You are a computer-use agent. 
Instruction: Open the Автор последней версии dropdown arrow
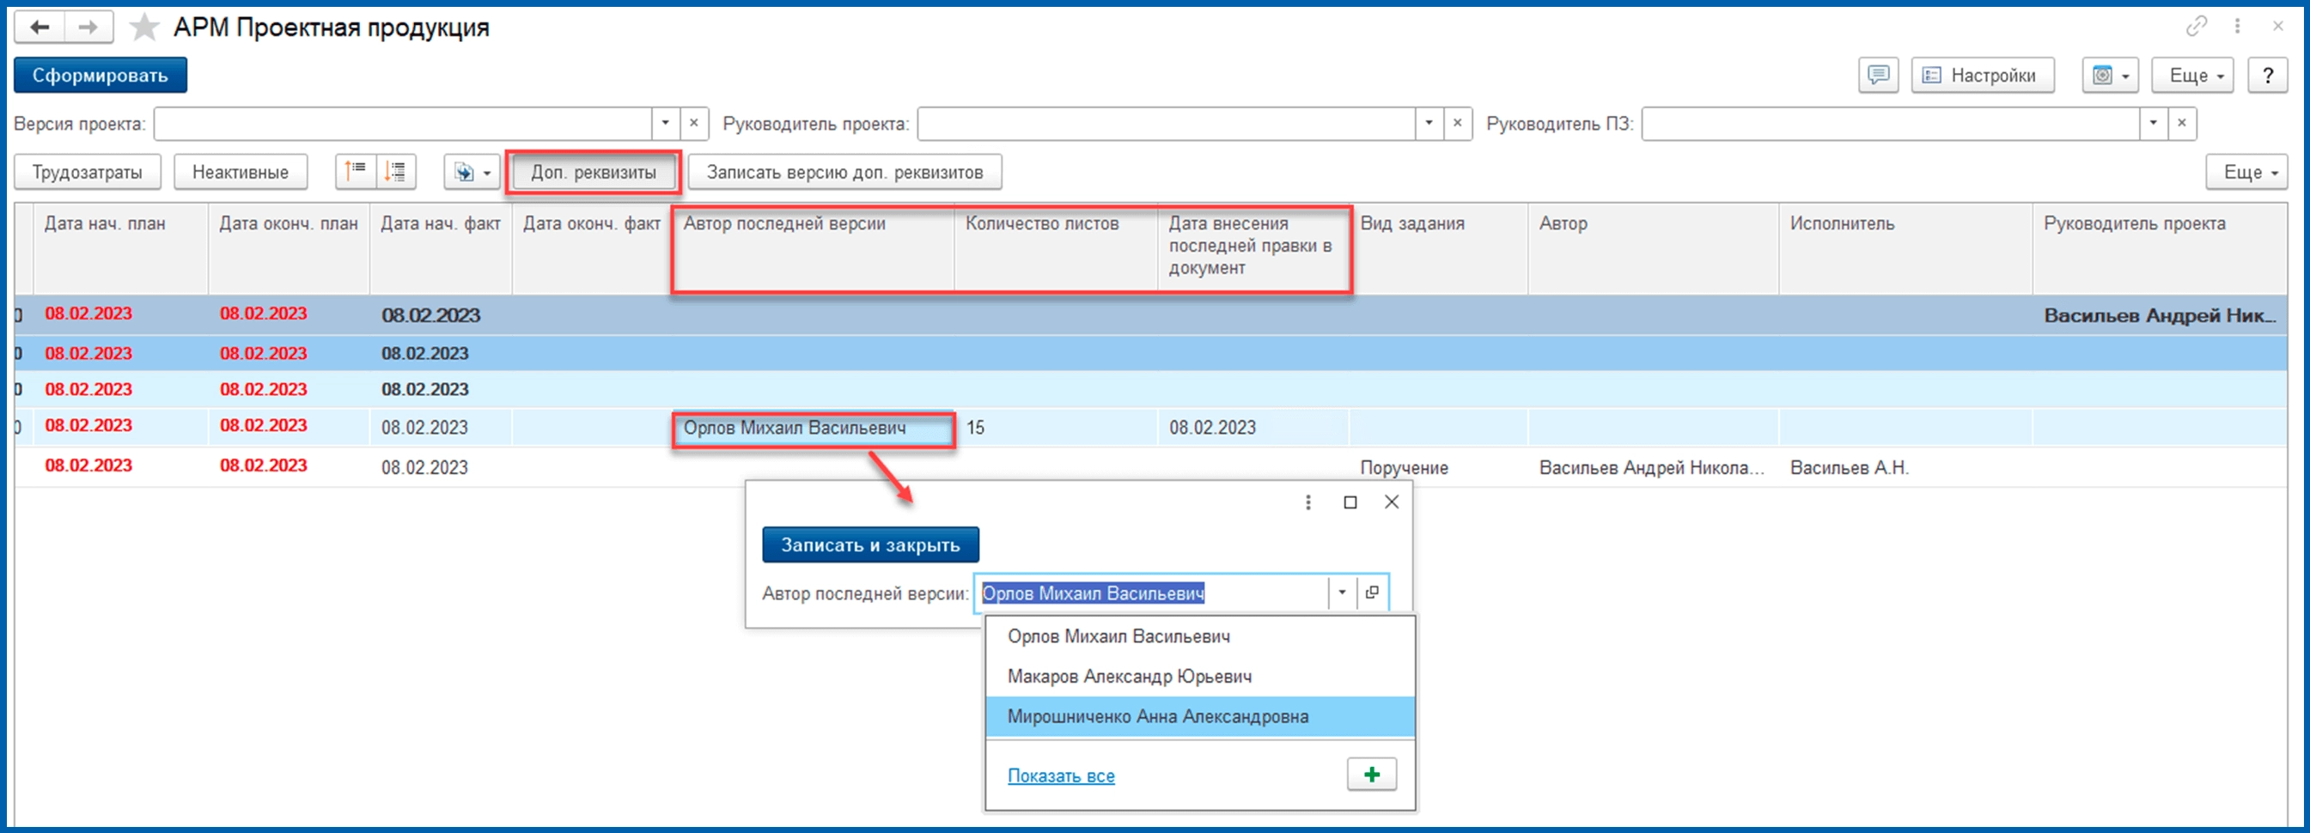[x=1342, y=593]
